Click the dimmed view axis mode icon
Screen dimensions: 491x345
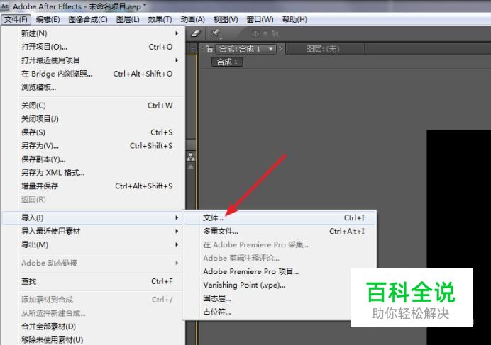click(x=275, y=33)
